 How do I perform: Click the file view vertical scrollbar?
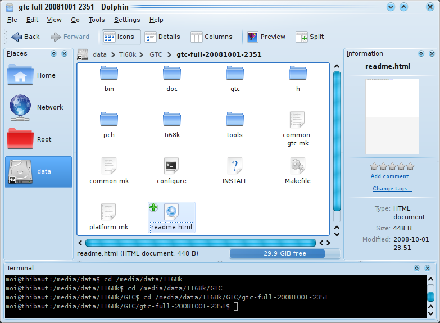pos(337,141)
